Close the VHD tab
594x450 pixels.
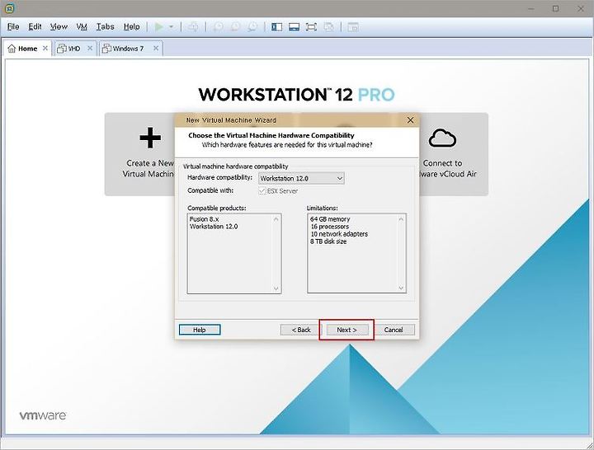[x=90, y=48]
